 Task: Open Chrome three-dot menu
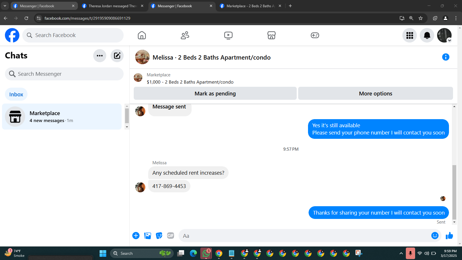tap(456, 18)
